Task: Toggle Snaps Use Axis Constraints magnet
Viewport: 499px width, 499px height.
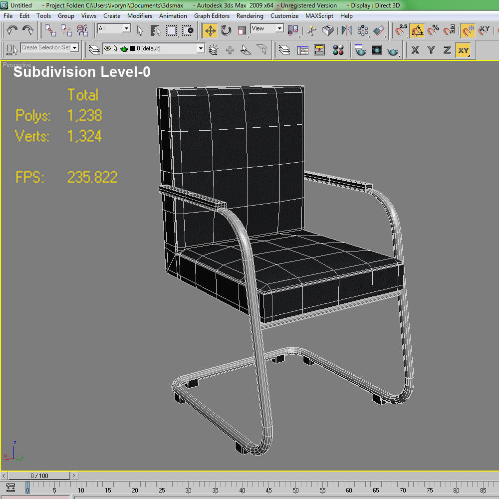Action: [484, 30]
